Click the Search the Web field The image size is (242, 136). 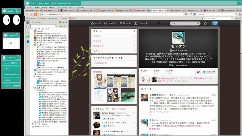pos(218,19)
